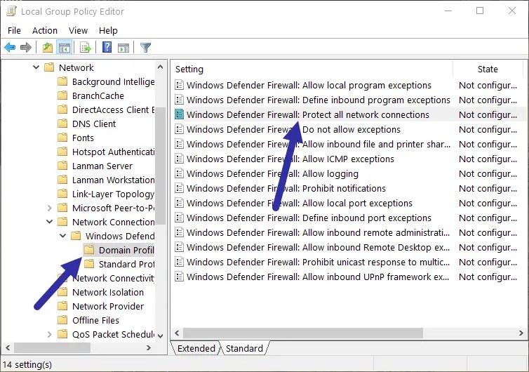This screenshot has height=372, width=529.
Task: Go up one level with folder icon
Action: click(48, 47)
